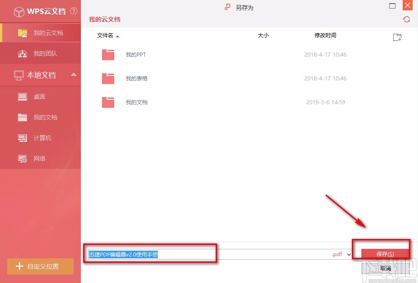Image resolution: width=418 pixels, height=283 pixels.
Task: Select the 我的团队 icon in sidebar
Action: click(22, 53)
